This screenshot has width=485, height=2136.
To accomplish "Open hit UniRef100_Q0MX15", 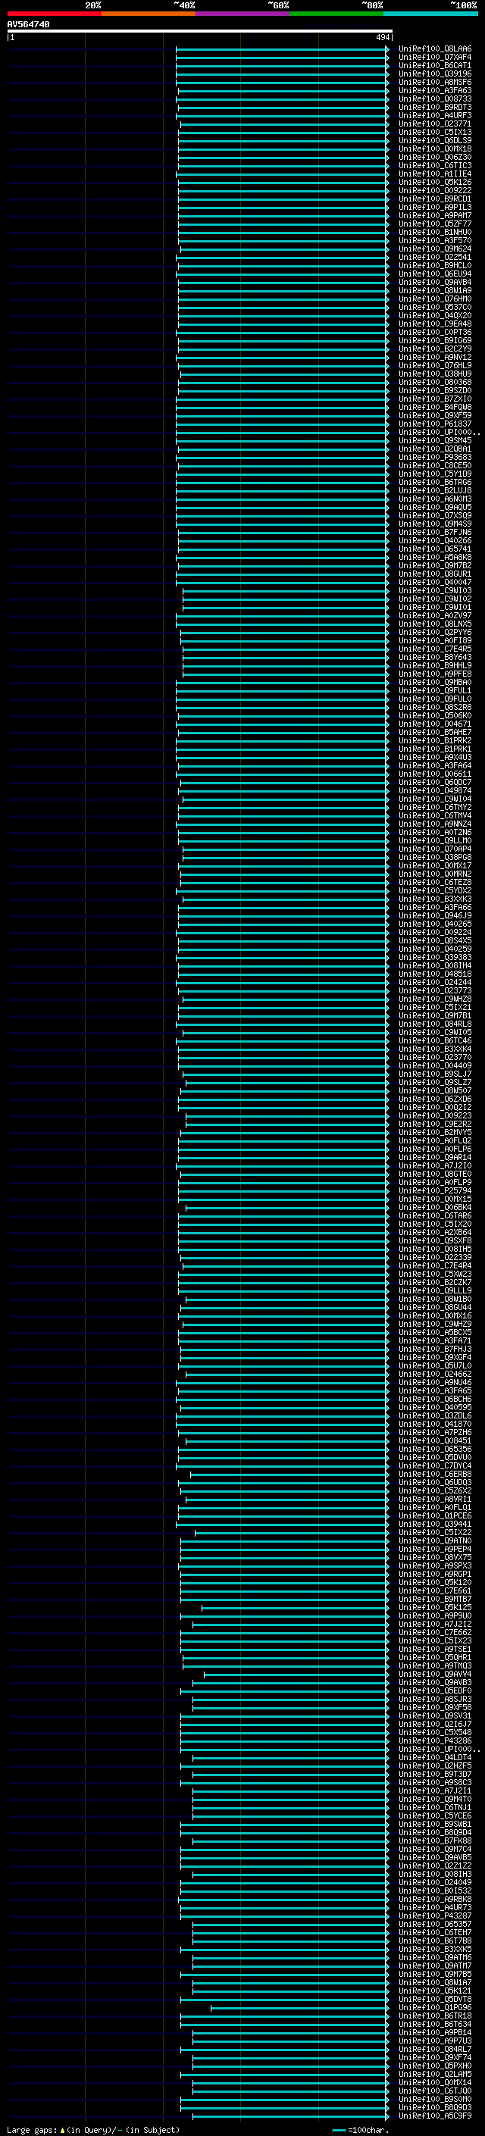I will (434, 1198).
